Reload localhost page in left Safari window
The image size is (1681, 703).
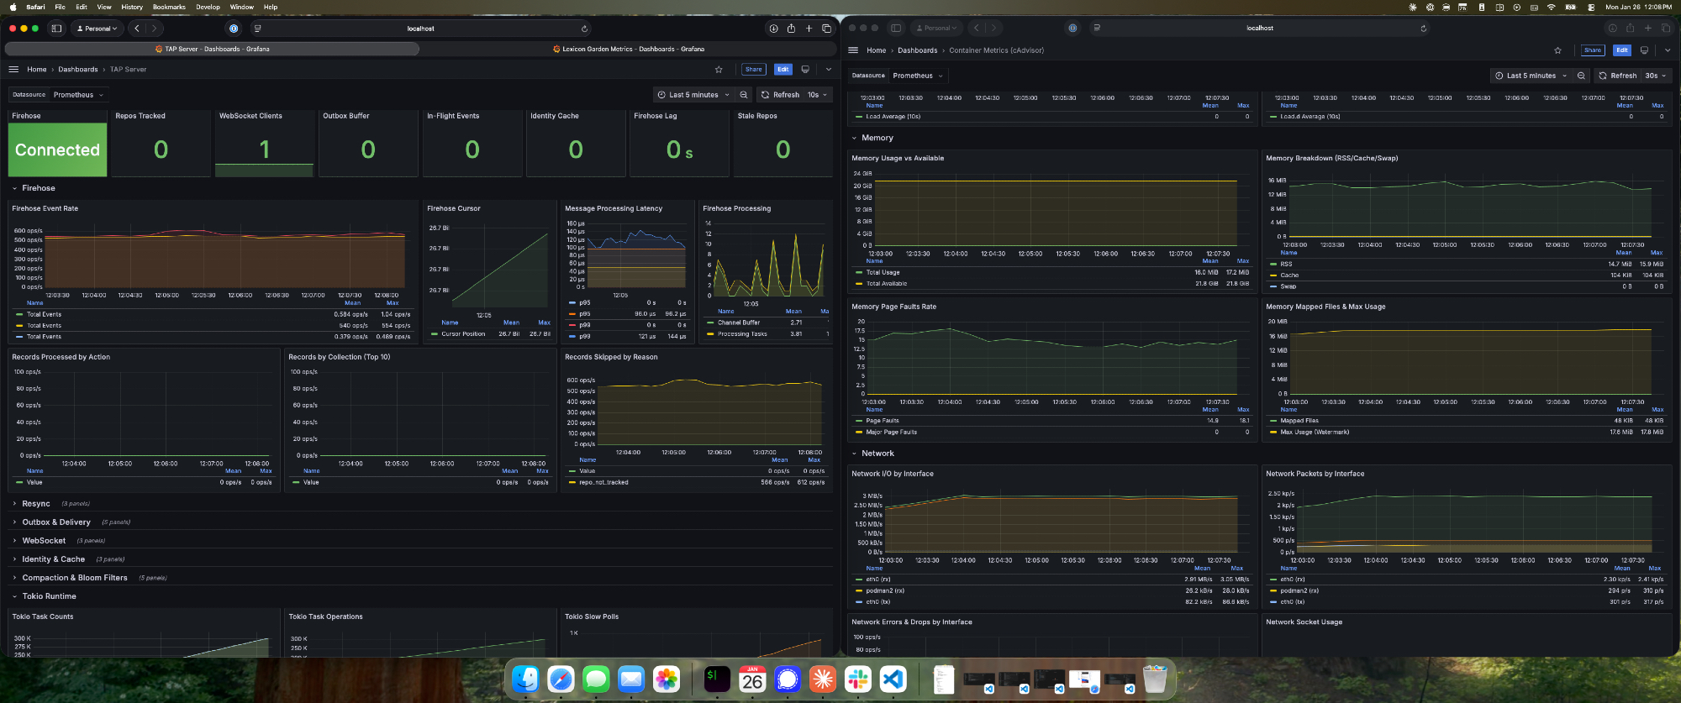584,29
